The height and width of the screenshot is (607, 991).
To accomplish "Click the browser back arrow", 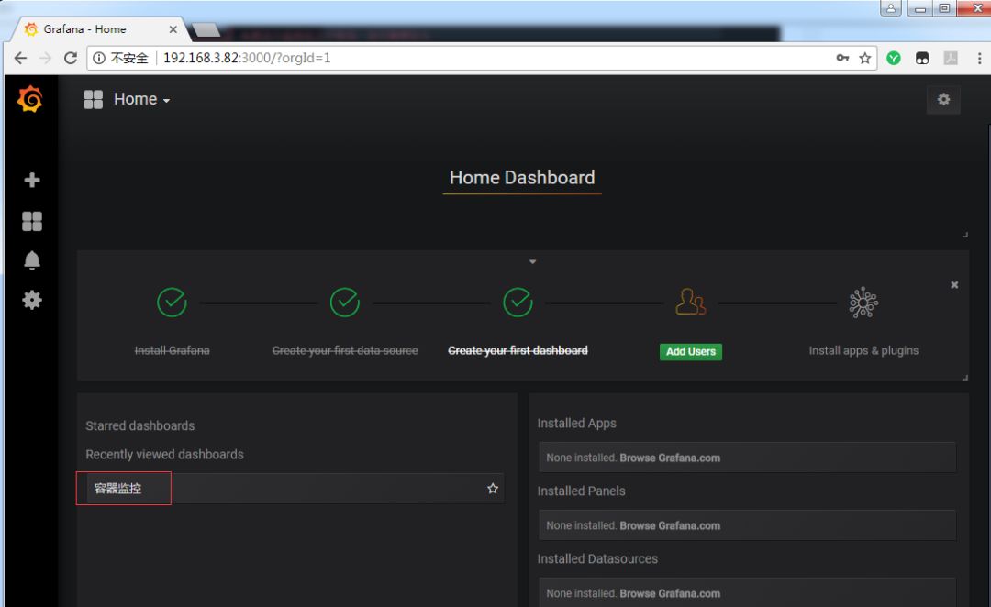I will coord(20,58).
